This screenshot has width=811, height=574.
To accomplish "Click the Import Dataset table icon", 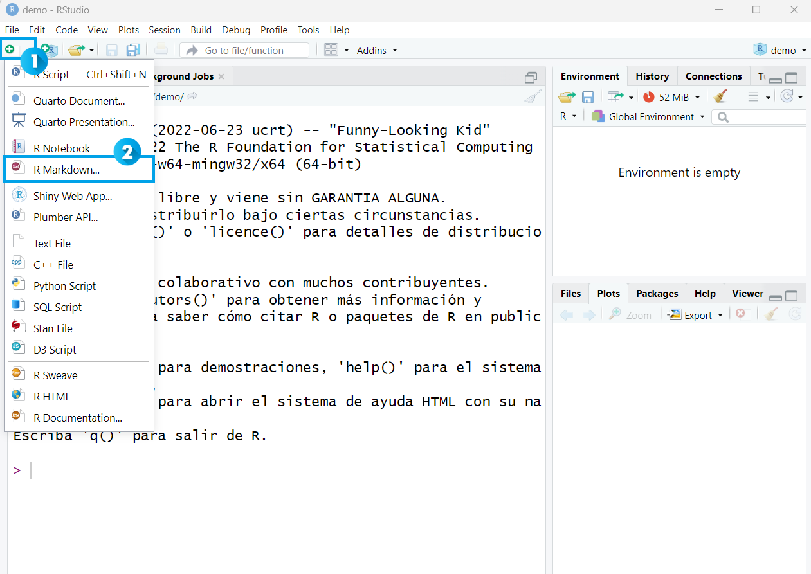I will 615,96.
